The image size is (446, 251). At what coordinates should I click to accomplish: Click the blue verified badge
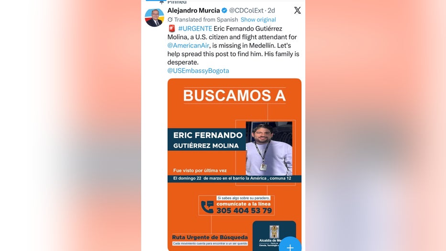tap(224, 11)
